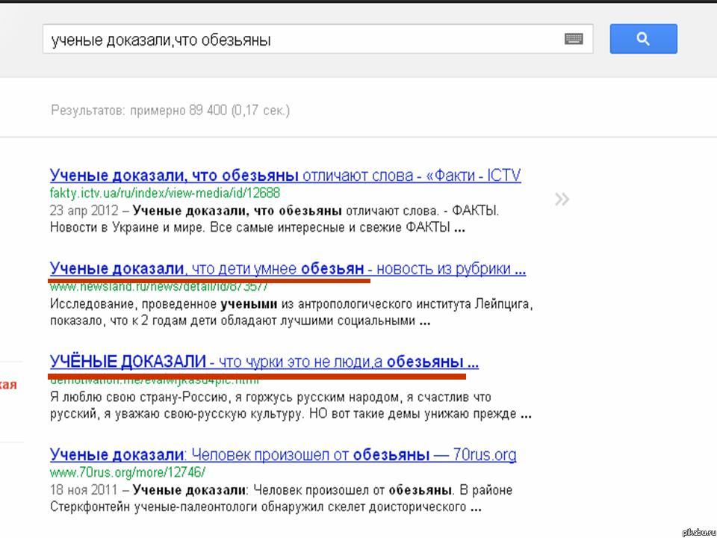Click the fakty.ictv.ua green URL

coord(164,193)
